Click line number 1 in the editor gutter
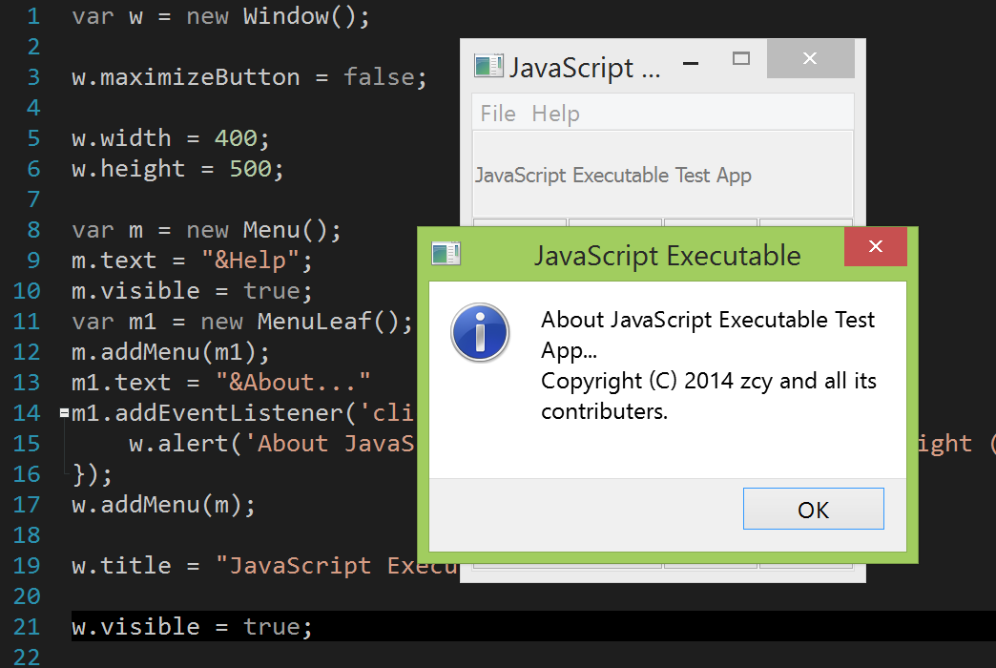This screenshot has width=996, height=668. 33,16
